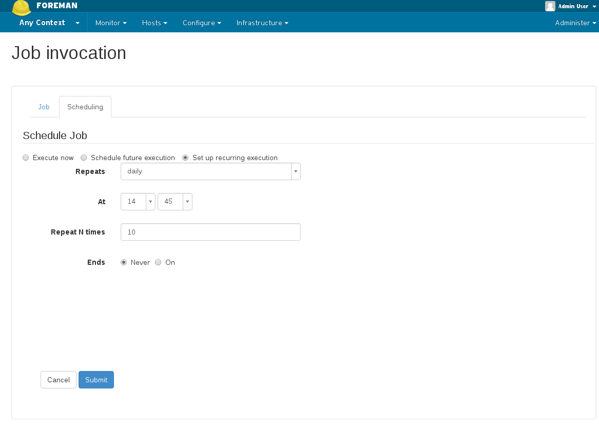Click the Job invocation page heading
The width and height of the screenshot is (599, 429).
(x=69, y=53)
